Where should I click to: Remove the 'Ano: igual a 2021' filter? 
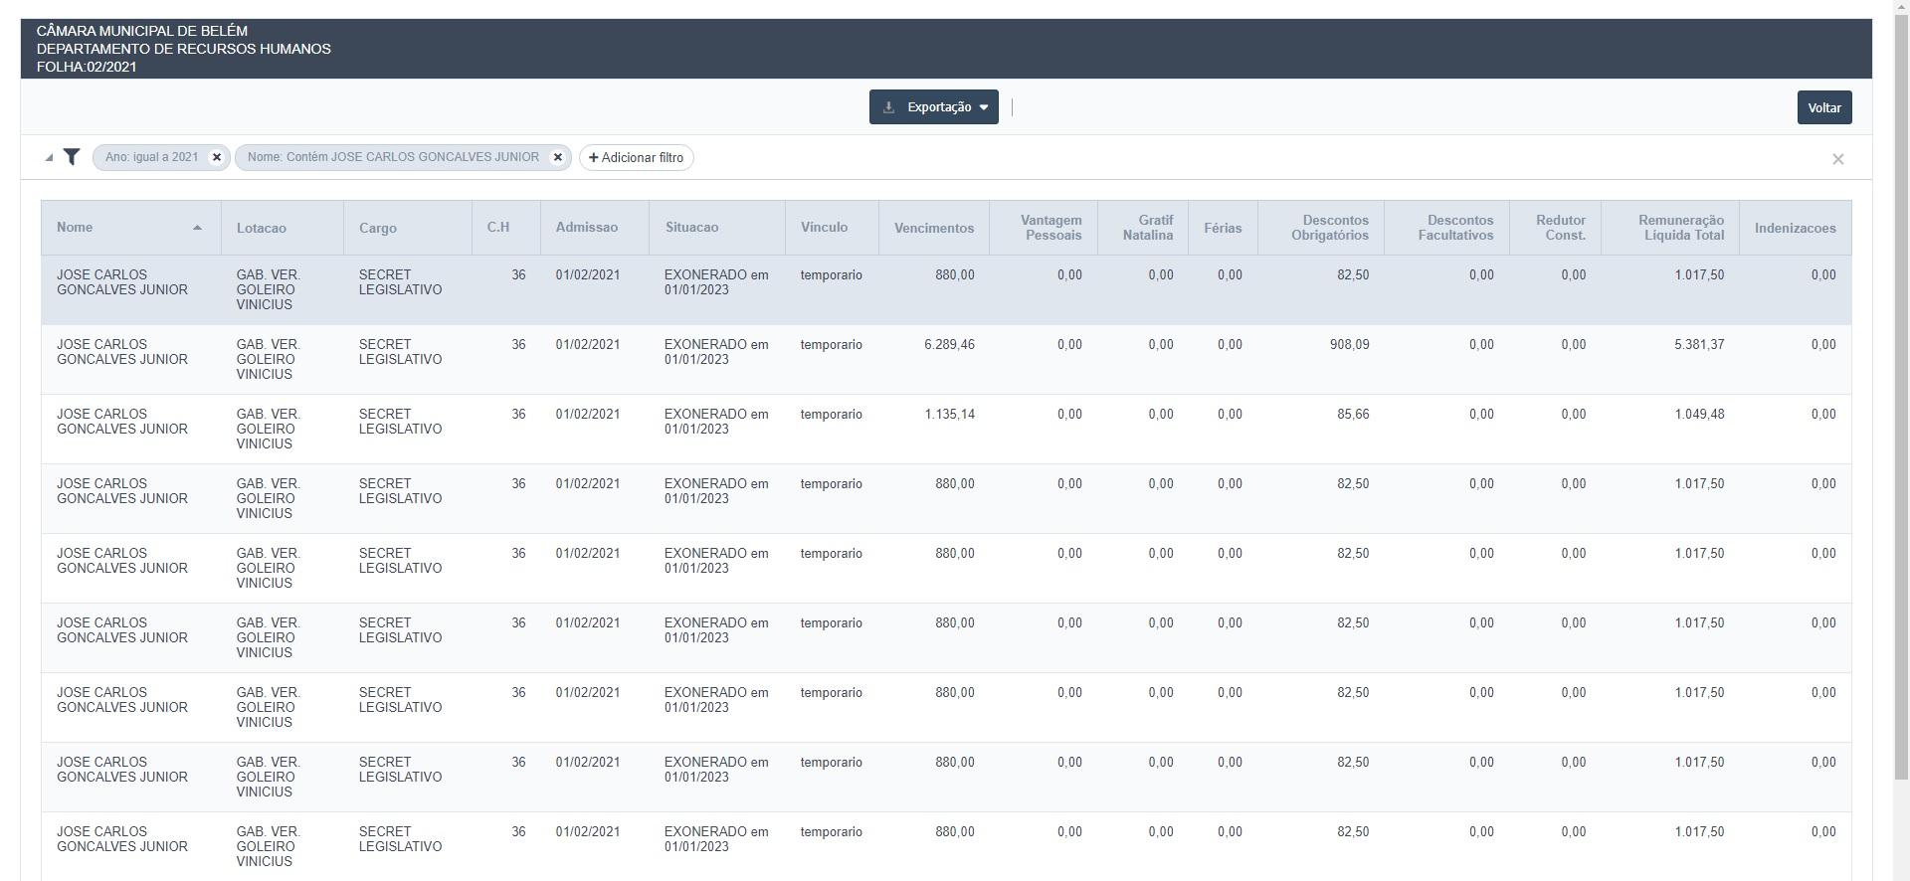click(217, 157)
